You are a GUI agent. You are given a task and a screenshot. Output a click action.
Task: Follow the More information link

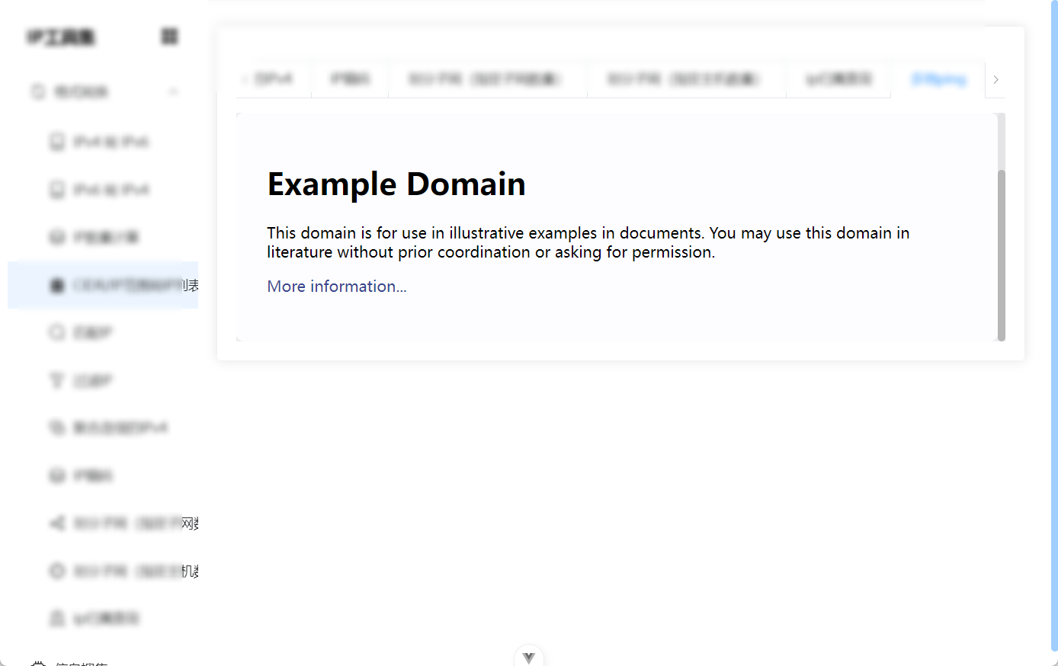[x=336, y=286]
